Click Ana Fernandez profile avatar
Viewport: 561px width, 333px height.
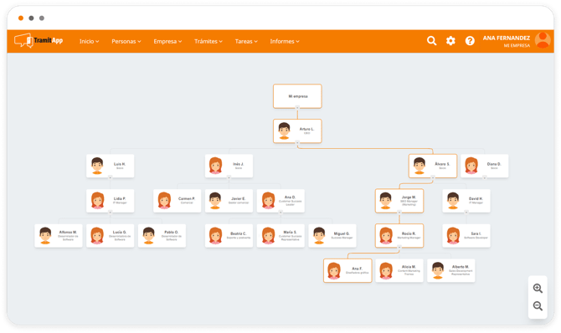pyautogui.click(x=543, y=40)
